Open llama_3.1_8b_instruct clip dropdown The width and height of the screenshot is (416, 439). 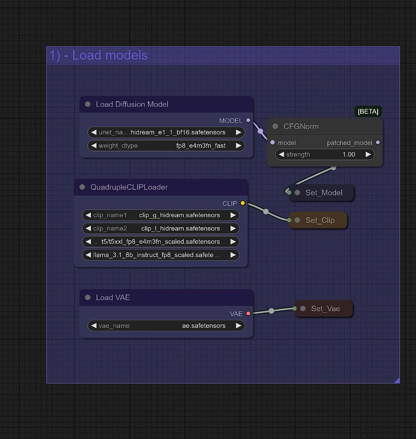(x=161, y=255)
